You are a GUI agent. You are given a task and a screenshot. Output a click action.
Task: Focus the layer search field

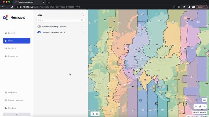(61, 20)
